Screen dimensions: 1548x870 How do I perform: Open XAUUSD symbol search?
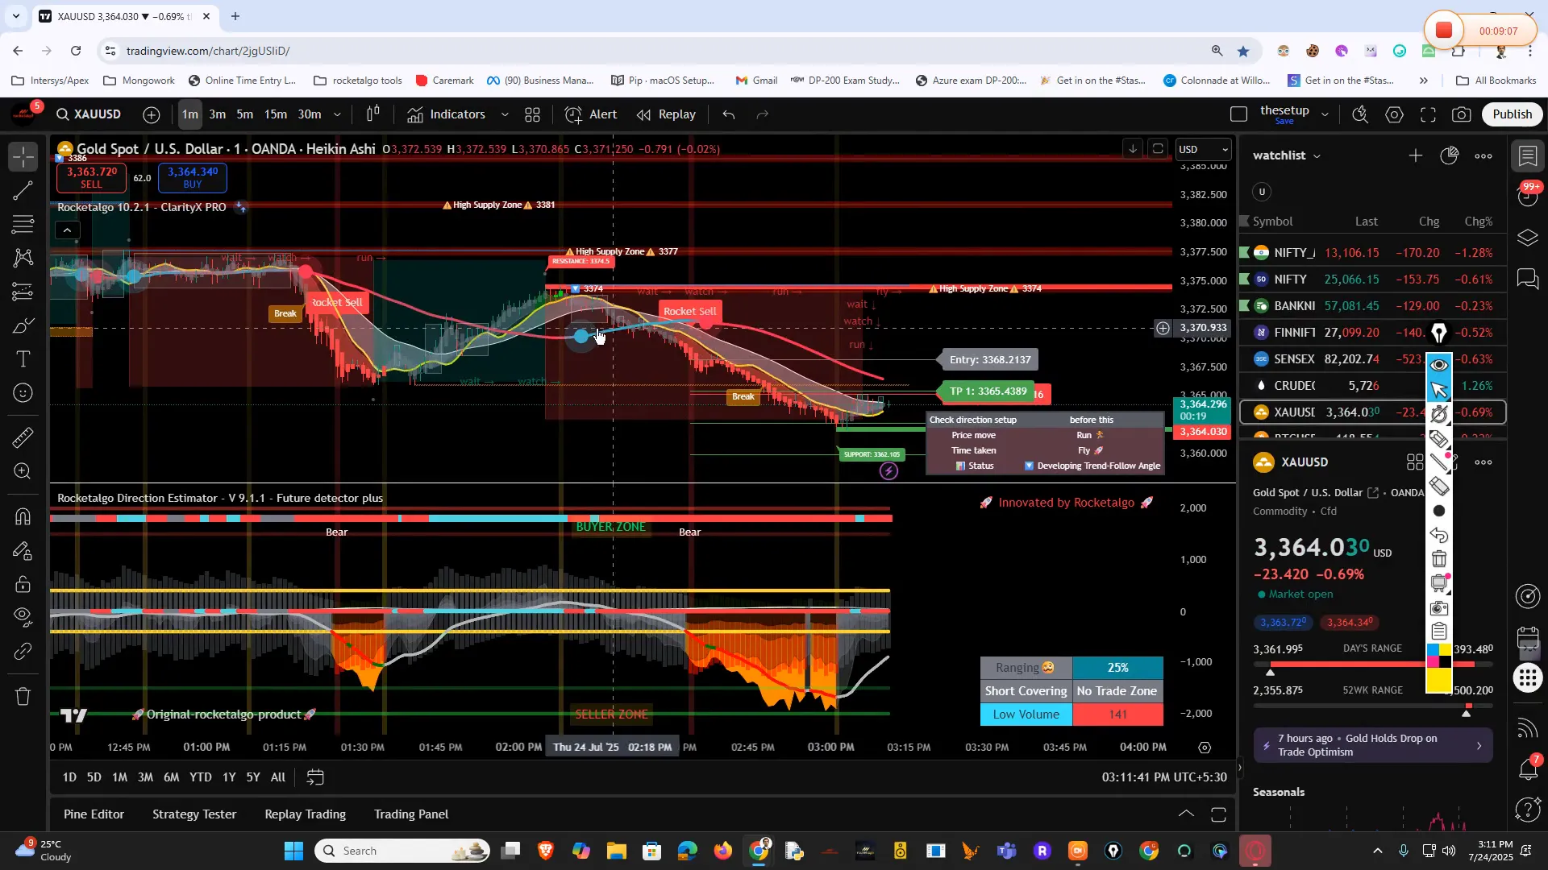click(x=89, y=114)
